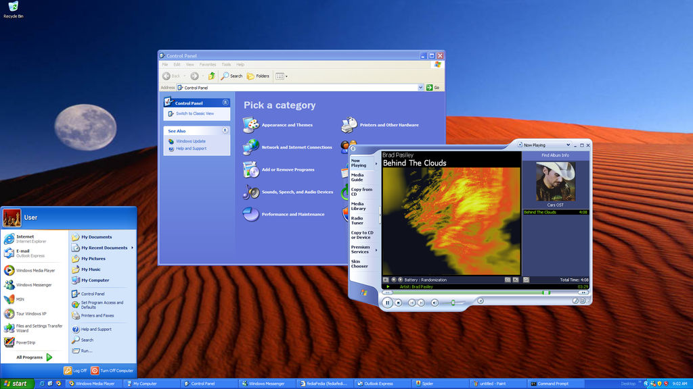Switch to untitled - Paint taskbar button
Viewport: 693px width, 389px height.
(497, 384)
